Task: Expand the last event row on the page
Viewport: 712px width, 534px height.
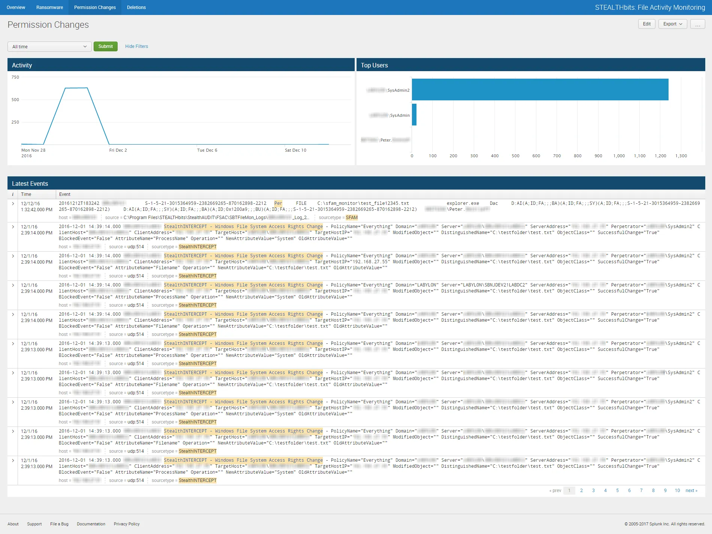Action: (13, 461)
